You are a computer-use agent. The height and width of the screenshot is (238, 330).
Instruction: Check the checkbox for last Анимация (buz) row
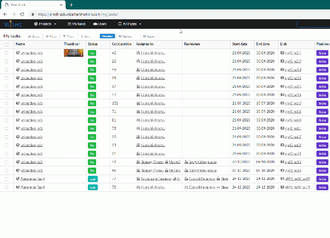pyautogui.click(x=7, y=187)
